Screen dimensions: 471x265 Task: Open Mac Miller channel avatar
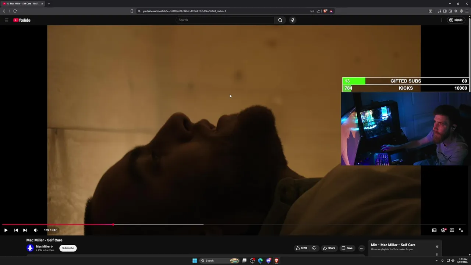point(30,248)
